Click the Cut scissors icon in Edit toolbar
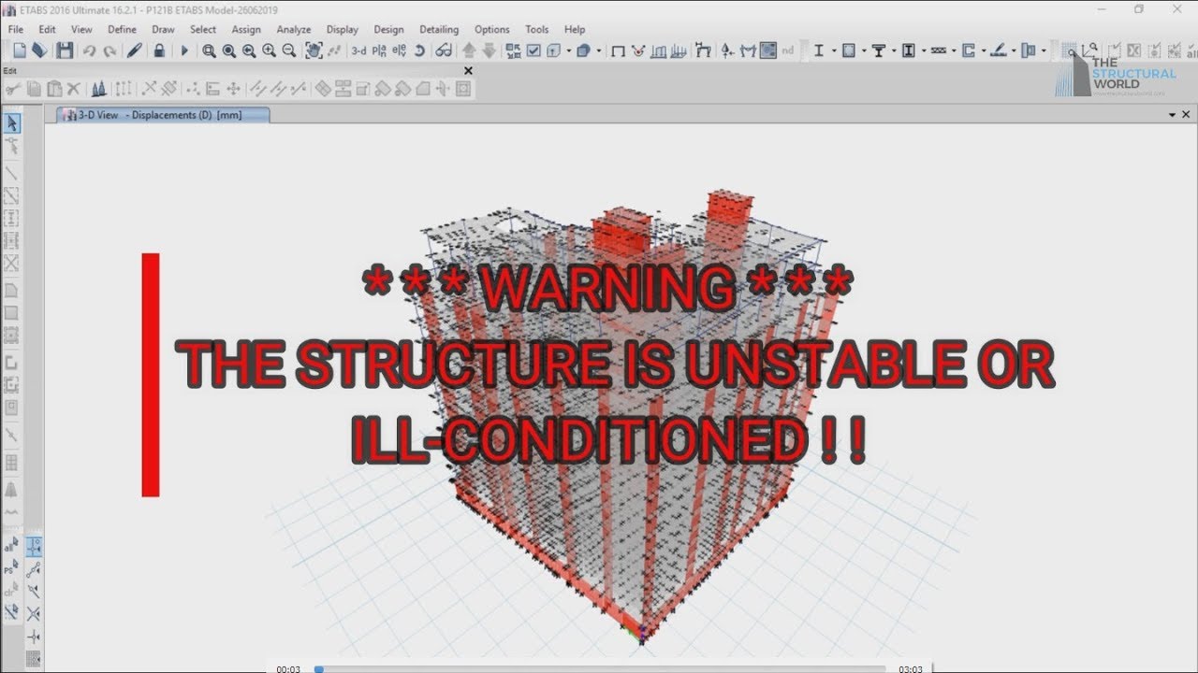The width and height of the screenshot is (1198, 673). (13, 89)
